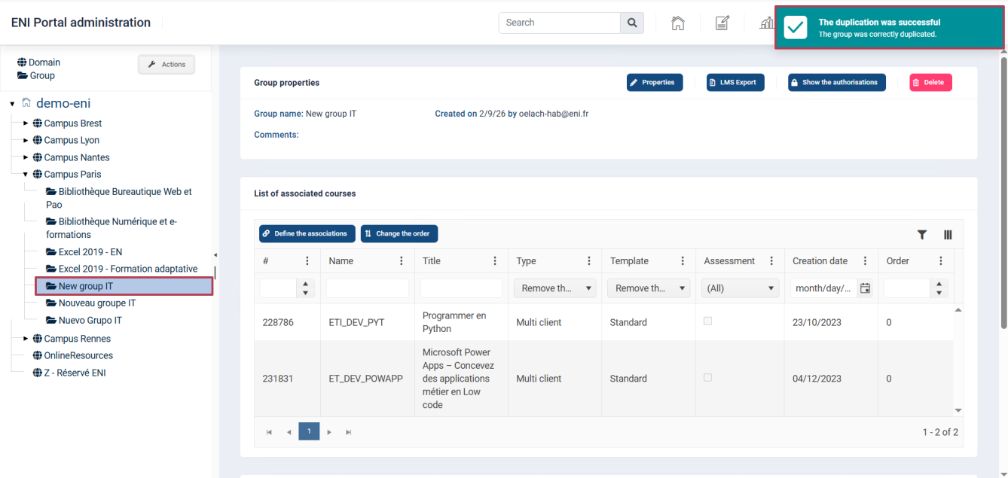1008x478 pixels.
Task: Open the filter funnel icon above grid
Action: [x=922, y=235]
